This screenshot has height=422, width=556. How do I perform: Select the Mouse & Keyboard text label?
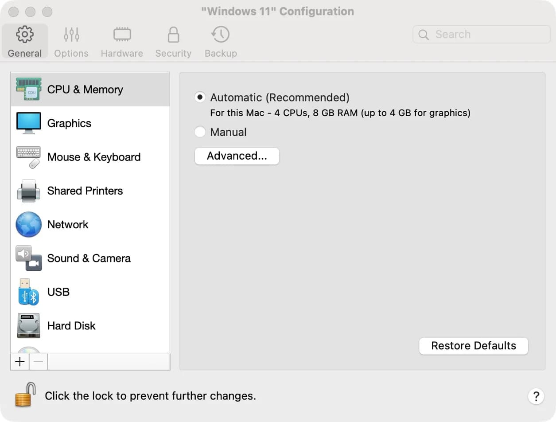pos(94,157)
